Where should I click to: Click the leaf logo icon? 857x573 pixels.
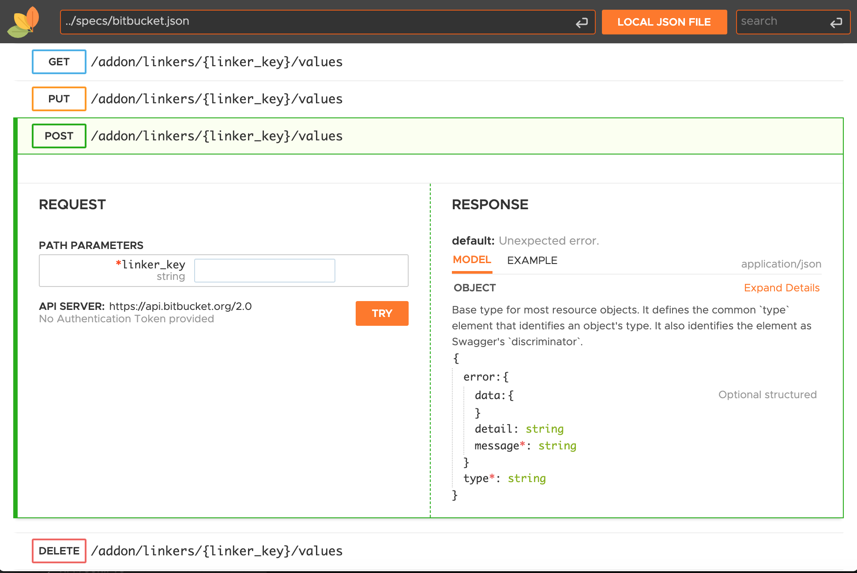(x=24, y=22)
